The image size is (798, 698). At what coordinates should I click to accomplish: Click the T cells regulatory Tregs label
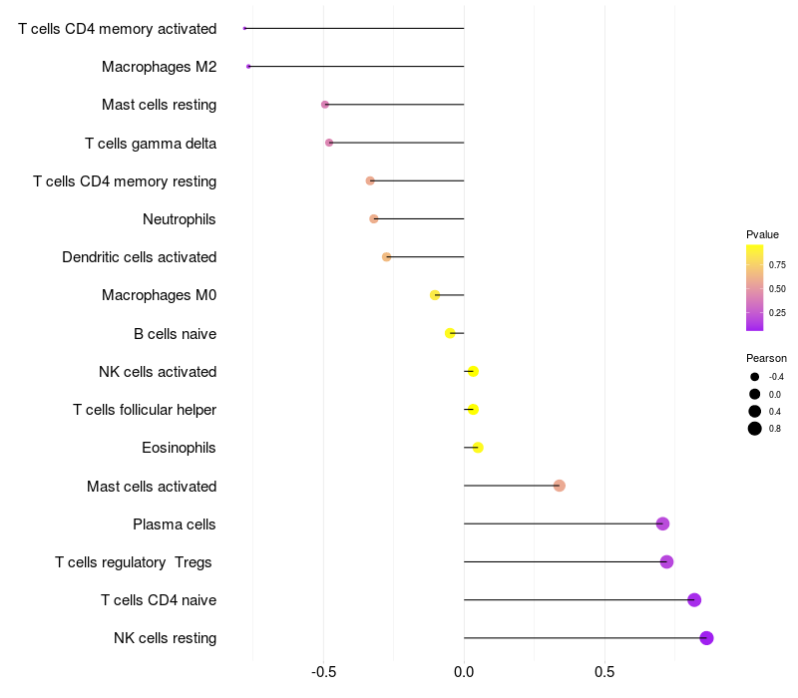[134, 562]
